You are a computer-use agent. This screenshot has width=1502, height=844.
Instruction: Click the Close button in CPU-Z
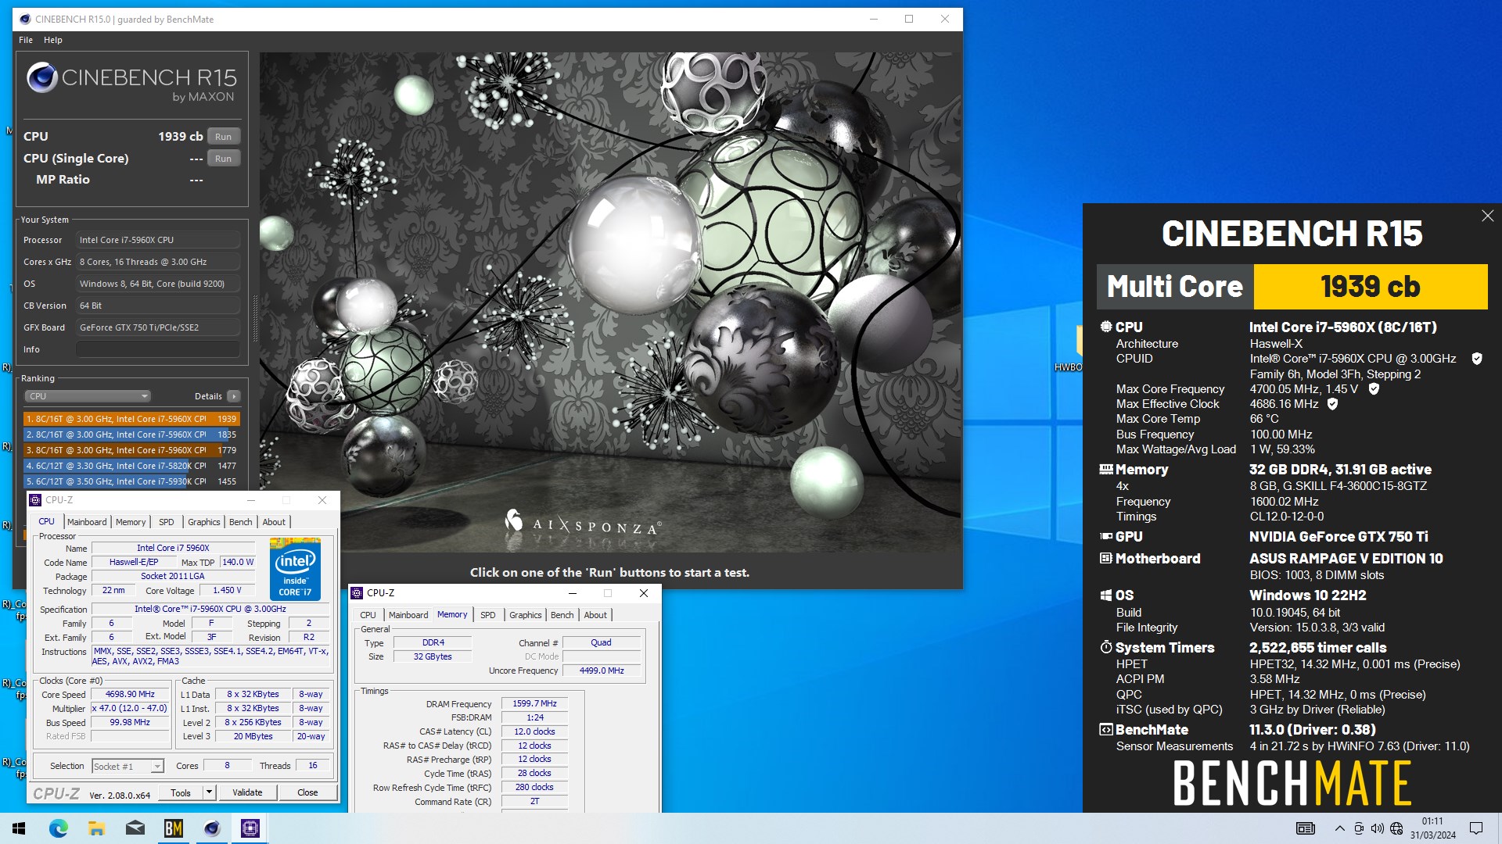[307, 792]
